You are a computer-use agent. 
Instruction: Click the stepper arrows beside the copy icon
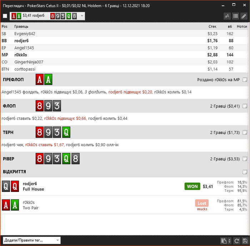click(x=229, y=241)
